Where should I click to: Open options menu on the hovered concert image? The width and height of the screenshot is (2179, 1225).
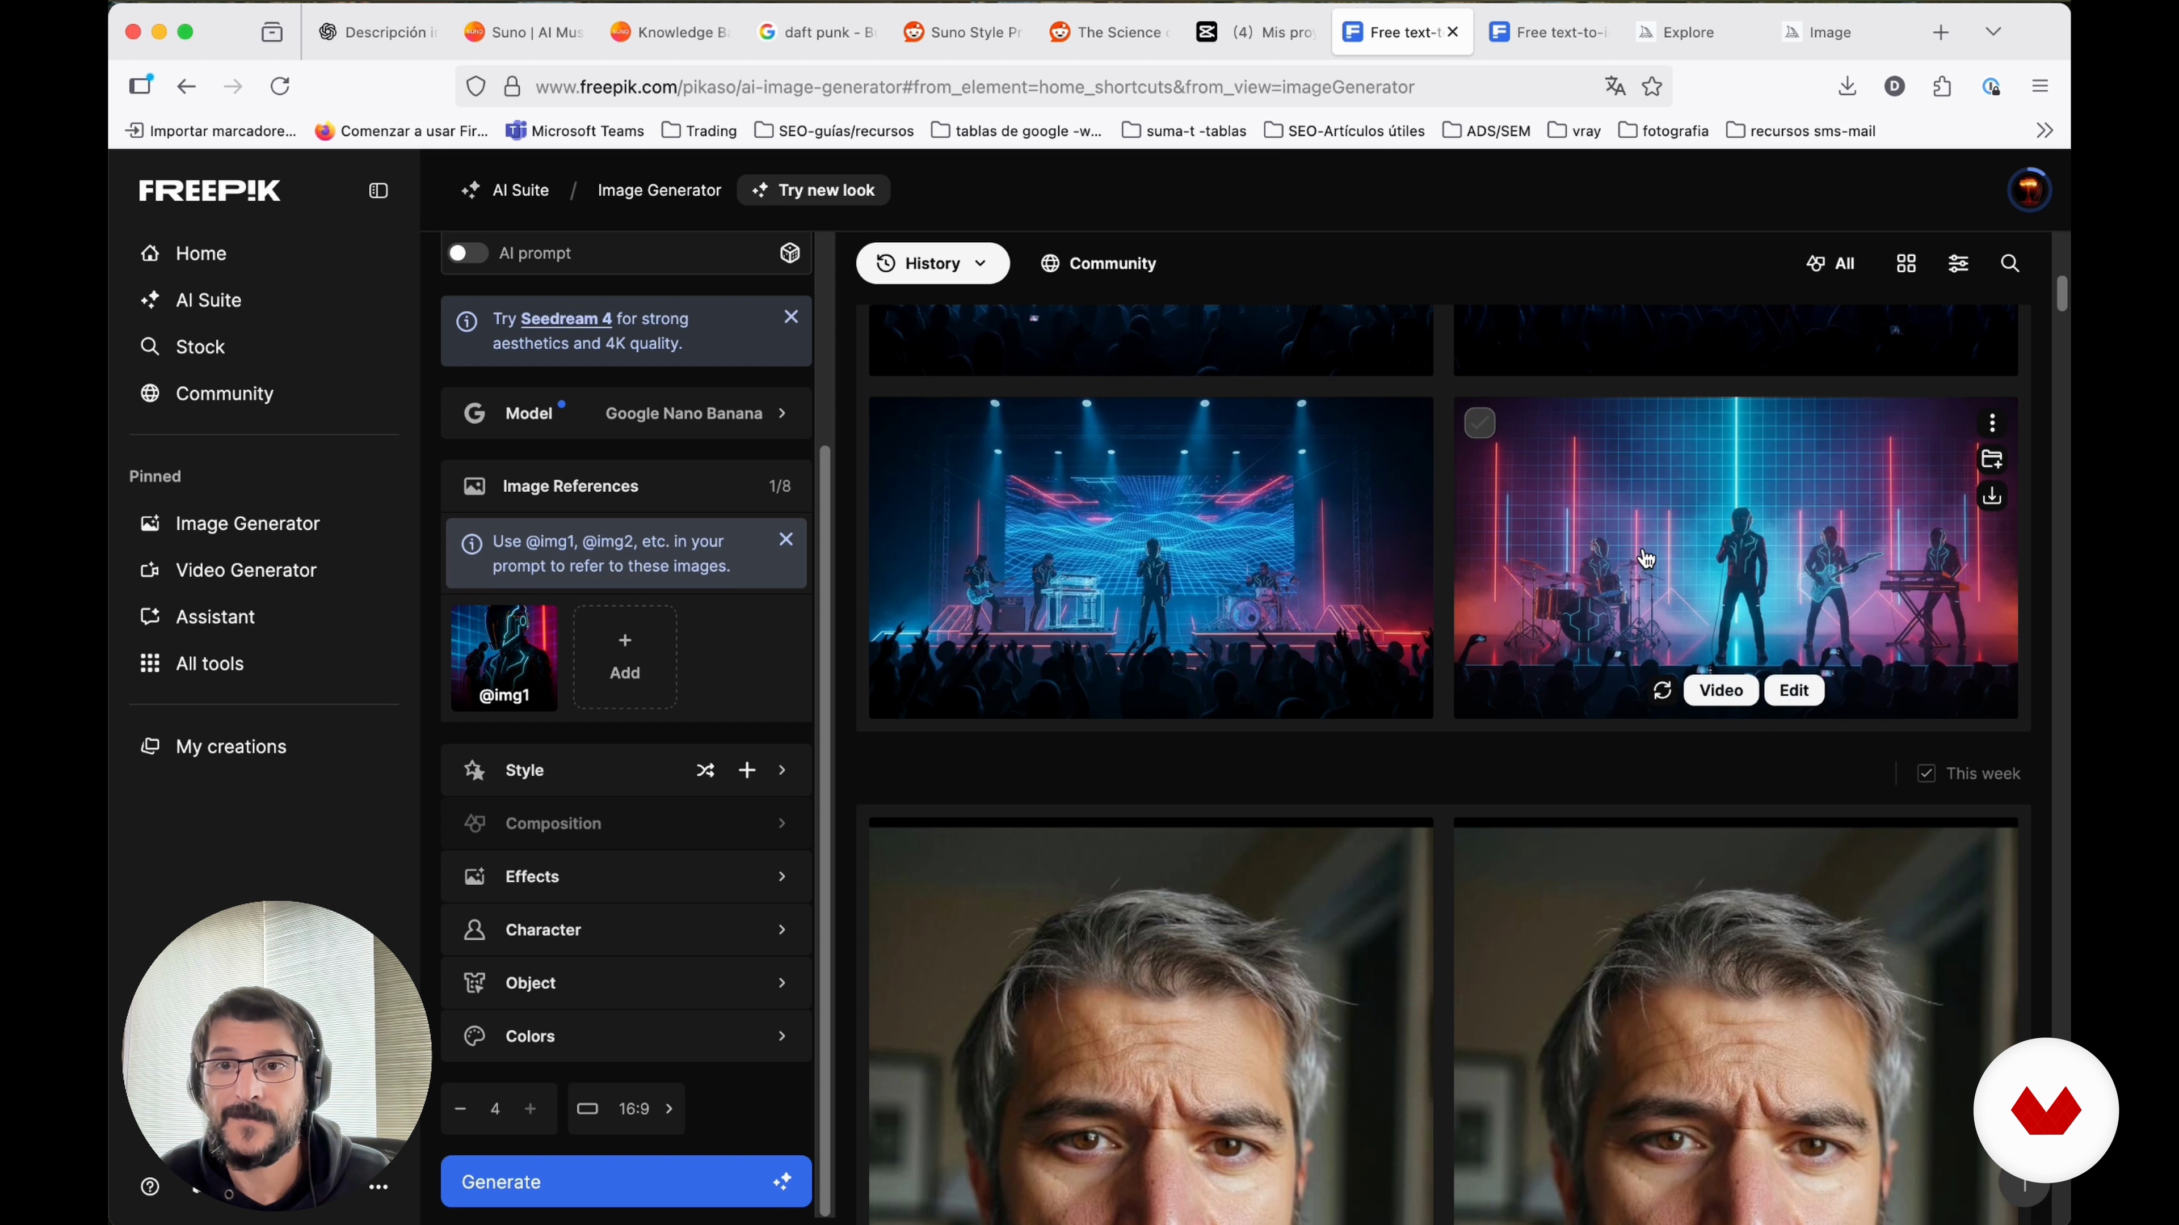tap(1992, 423)
